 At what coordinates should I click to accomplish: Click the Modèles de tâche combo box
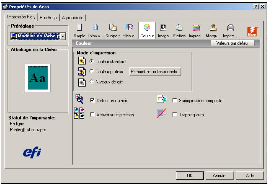[x=38, y=36]
